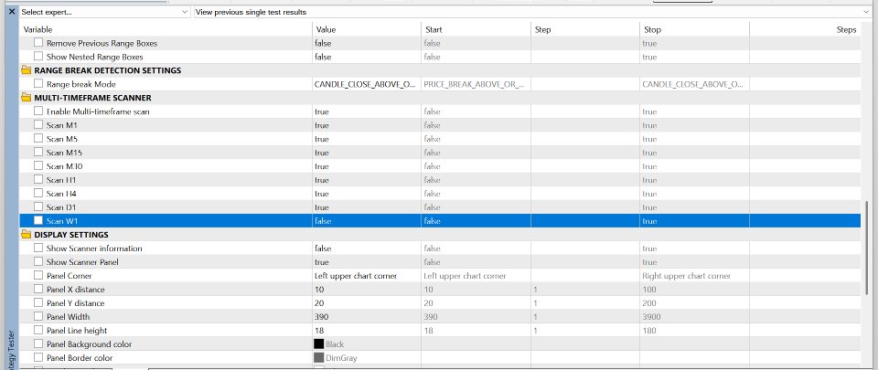Click the Value column header
Screen dimensions: 878x370
(x=367, y=29)
